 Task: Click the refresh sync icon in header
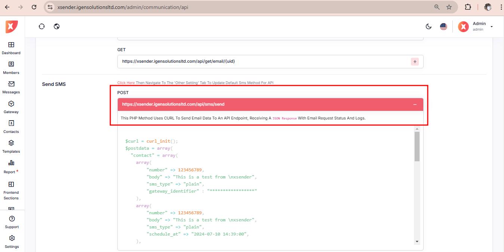(42, 27)
